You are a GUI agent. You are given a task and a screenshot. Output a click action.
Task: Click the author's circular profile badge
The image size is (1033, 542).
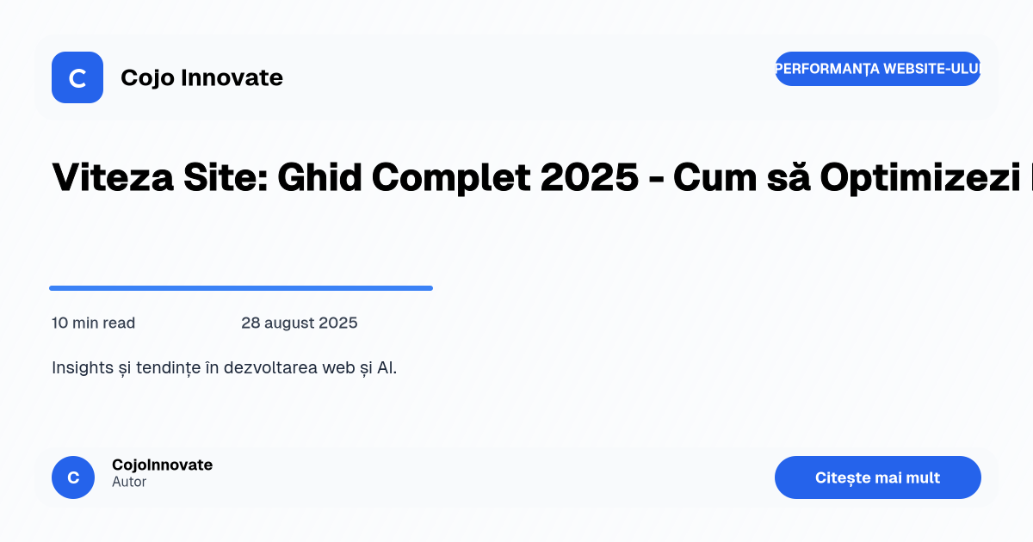[x=73, y=477]
